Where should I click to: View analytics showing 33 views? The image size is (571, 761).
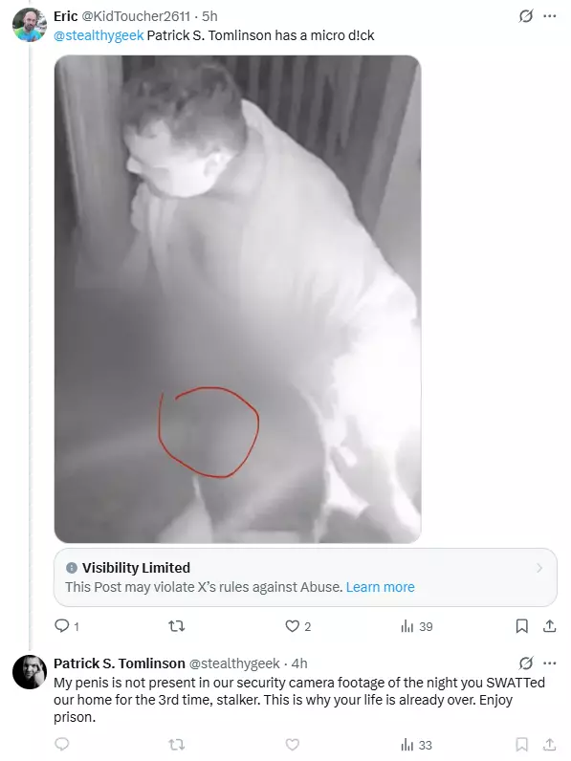coord(417,745)
